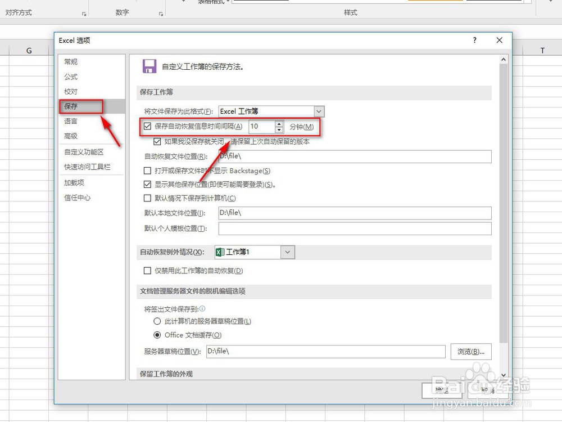Click the 浏览(B)... button
The height and width of the screenshot is (422, 562).
(471, 352)
